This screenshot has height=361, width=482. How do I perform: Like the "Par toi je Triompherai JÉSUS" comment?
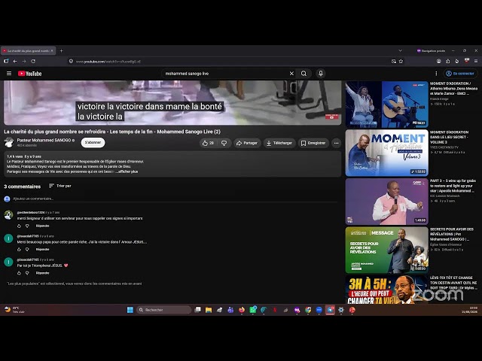point(19,273)
